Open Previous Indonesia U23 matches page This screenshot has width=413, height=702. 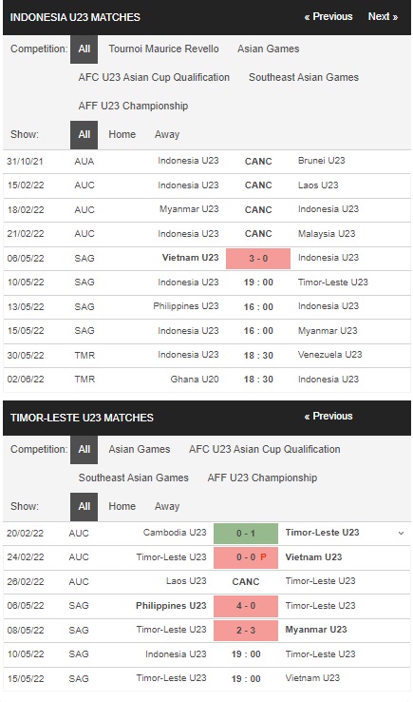coord(329,16)
